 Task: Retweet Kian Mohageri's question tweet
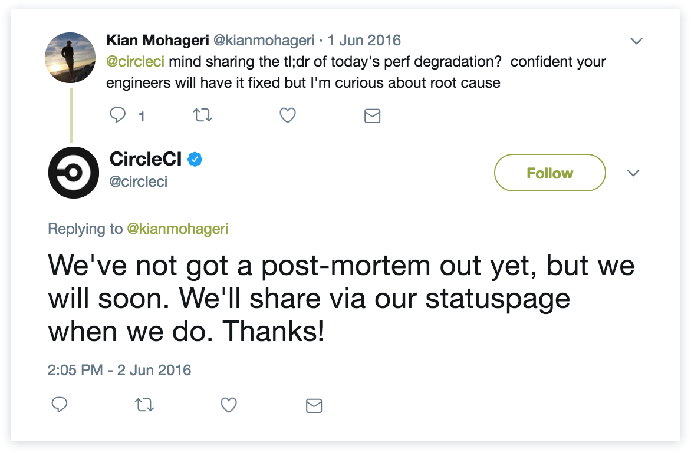(203, 115)
